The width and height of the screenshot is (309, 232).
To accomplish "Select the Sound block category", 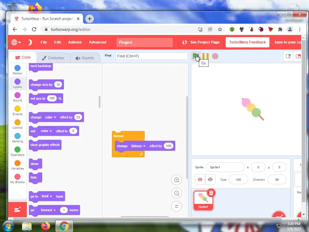I will click(17, 97).
